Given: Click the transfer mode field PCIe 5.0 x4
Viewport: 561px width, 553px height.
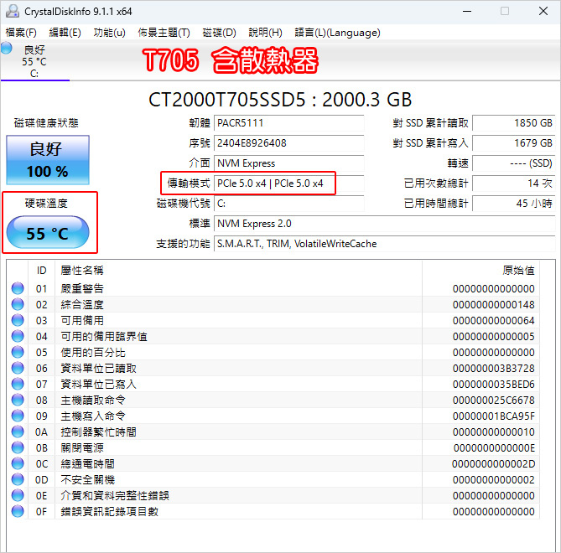Looking at the screenshot, I should coord(288,183).
